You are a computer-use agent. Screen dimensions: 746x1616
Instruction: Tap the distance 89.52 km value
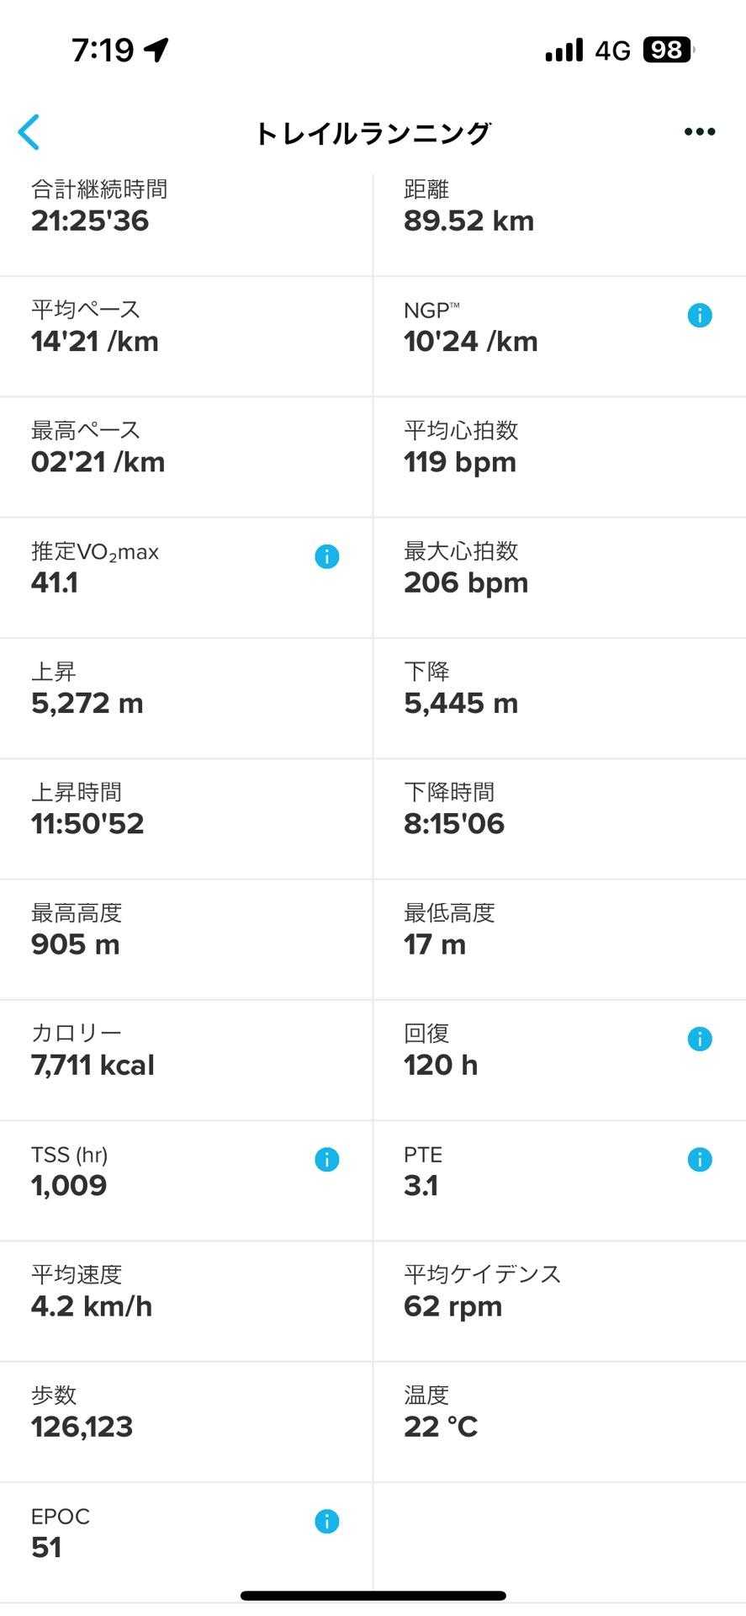click(x=468, y=221)
